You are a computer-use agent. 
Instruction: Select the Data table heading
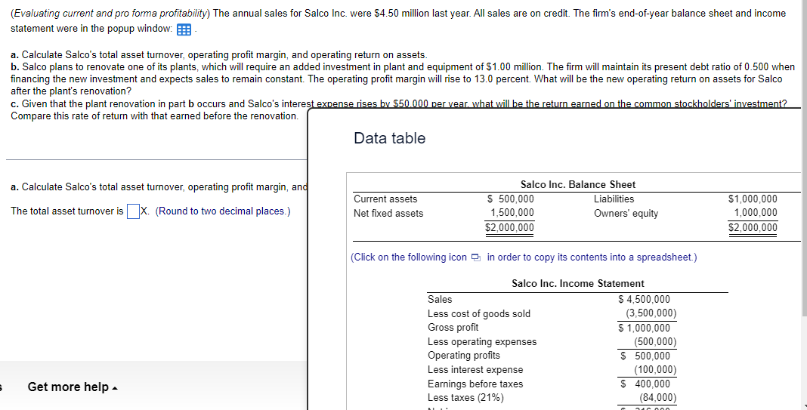[x=390, y=138]
